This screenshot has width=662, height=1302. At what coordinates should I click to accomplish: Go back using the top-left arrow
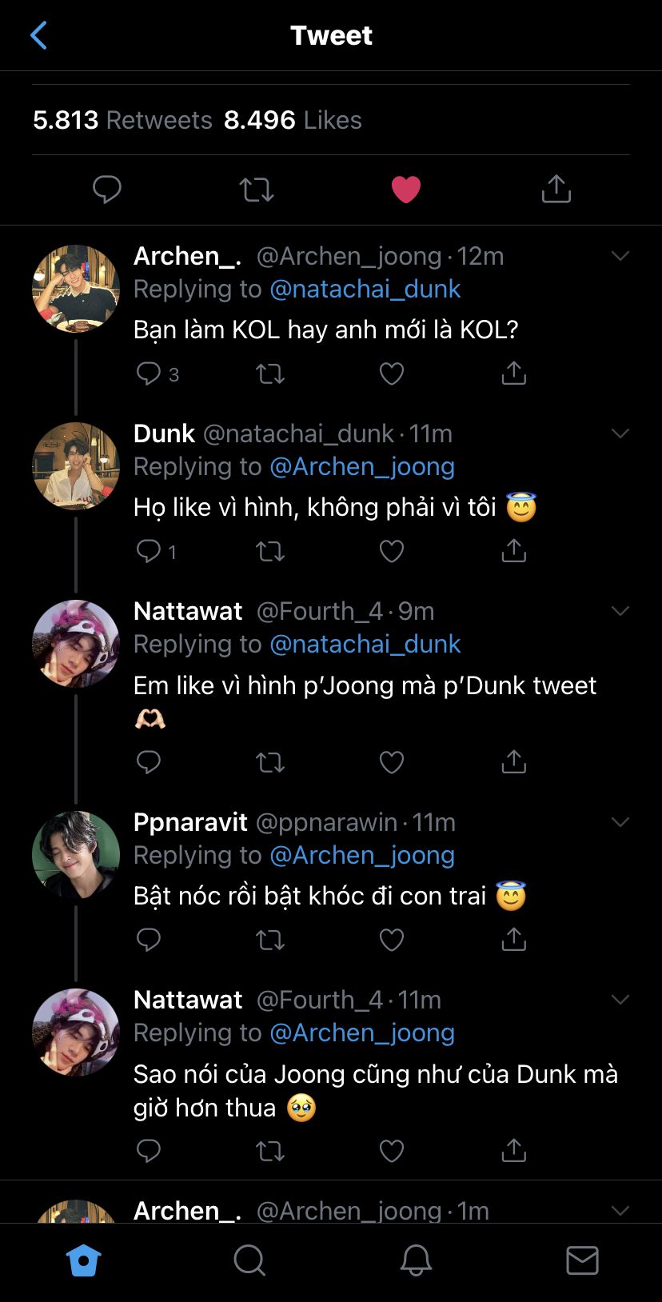(x=38, y=35)
